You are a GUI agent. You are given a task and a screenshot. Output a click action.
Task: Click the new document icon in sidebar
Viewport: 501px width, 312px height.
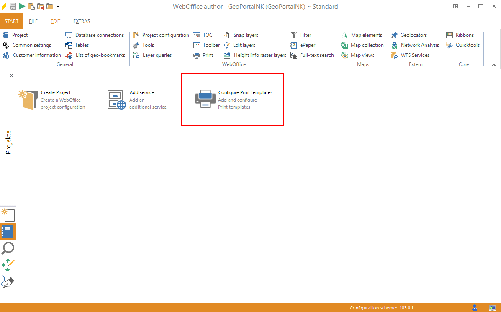coord(8,215)
